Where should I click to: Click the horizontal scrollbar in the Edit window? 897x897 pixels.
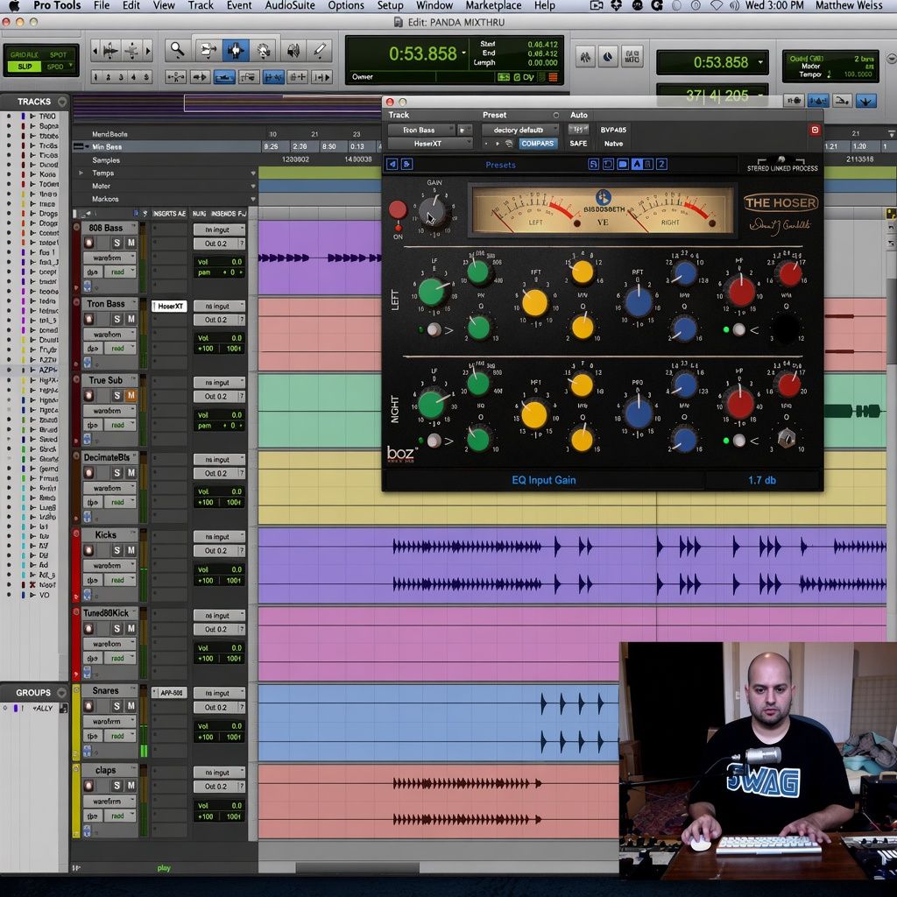357,868
